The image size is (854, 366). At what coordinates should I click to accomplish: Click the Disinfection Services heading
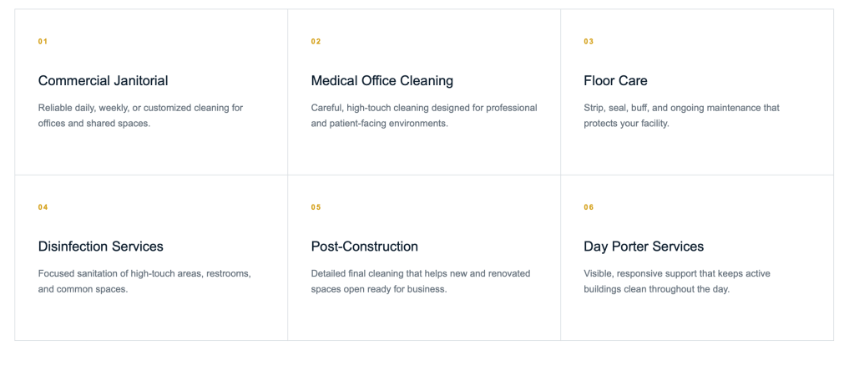pos(101,246)
